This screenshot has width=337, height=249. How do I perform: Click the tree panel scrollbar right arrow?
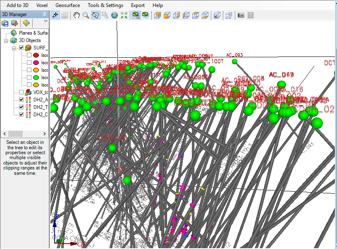tap(46, 134)
